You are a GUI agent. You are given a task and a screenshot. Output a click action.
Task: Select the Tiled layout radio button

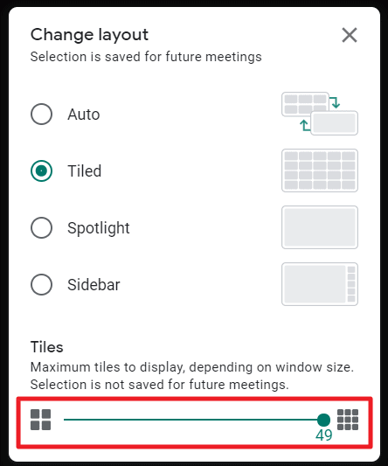pos(42,170)
